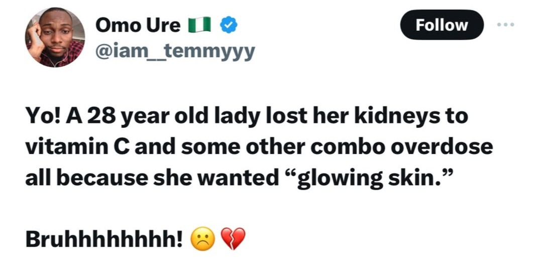Viewport: 542px width, 269px height.
Task: Click the blue verified badge
Action: [x=229, y=25]
